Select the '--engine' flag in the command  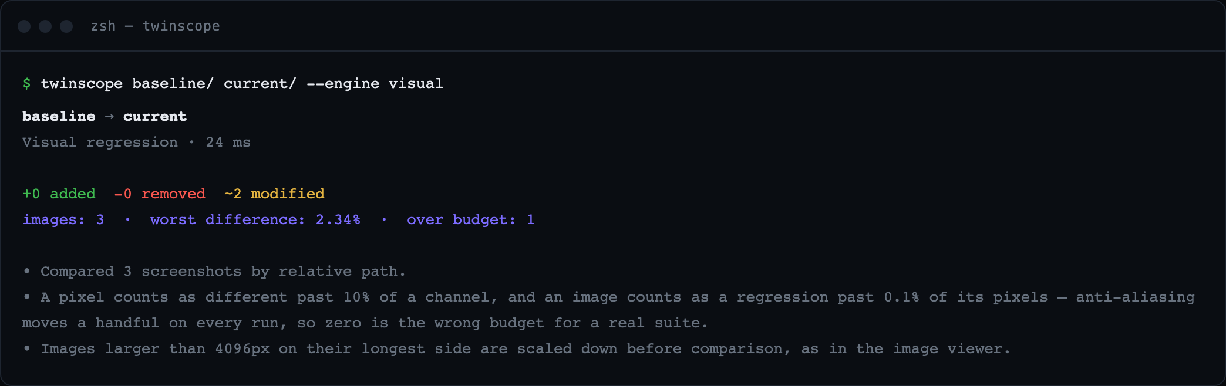343,84
